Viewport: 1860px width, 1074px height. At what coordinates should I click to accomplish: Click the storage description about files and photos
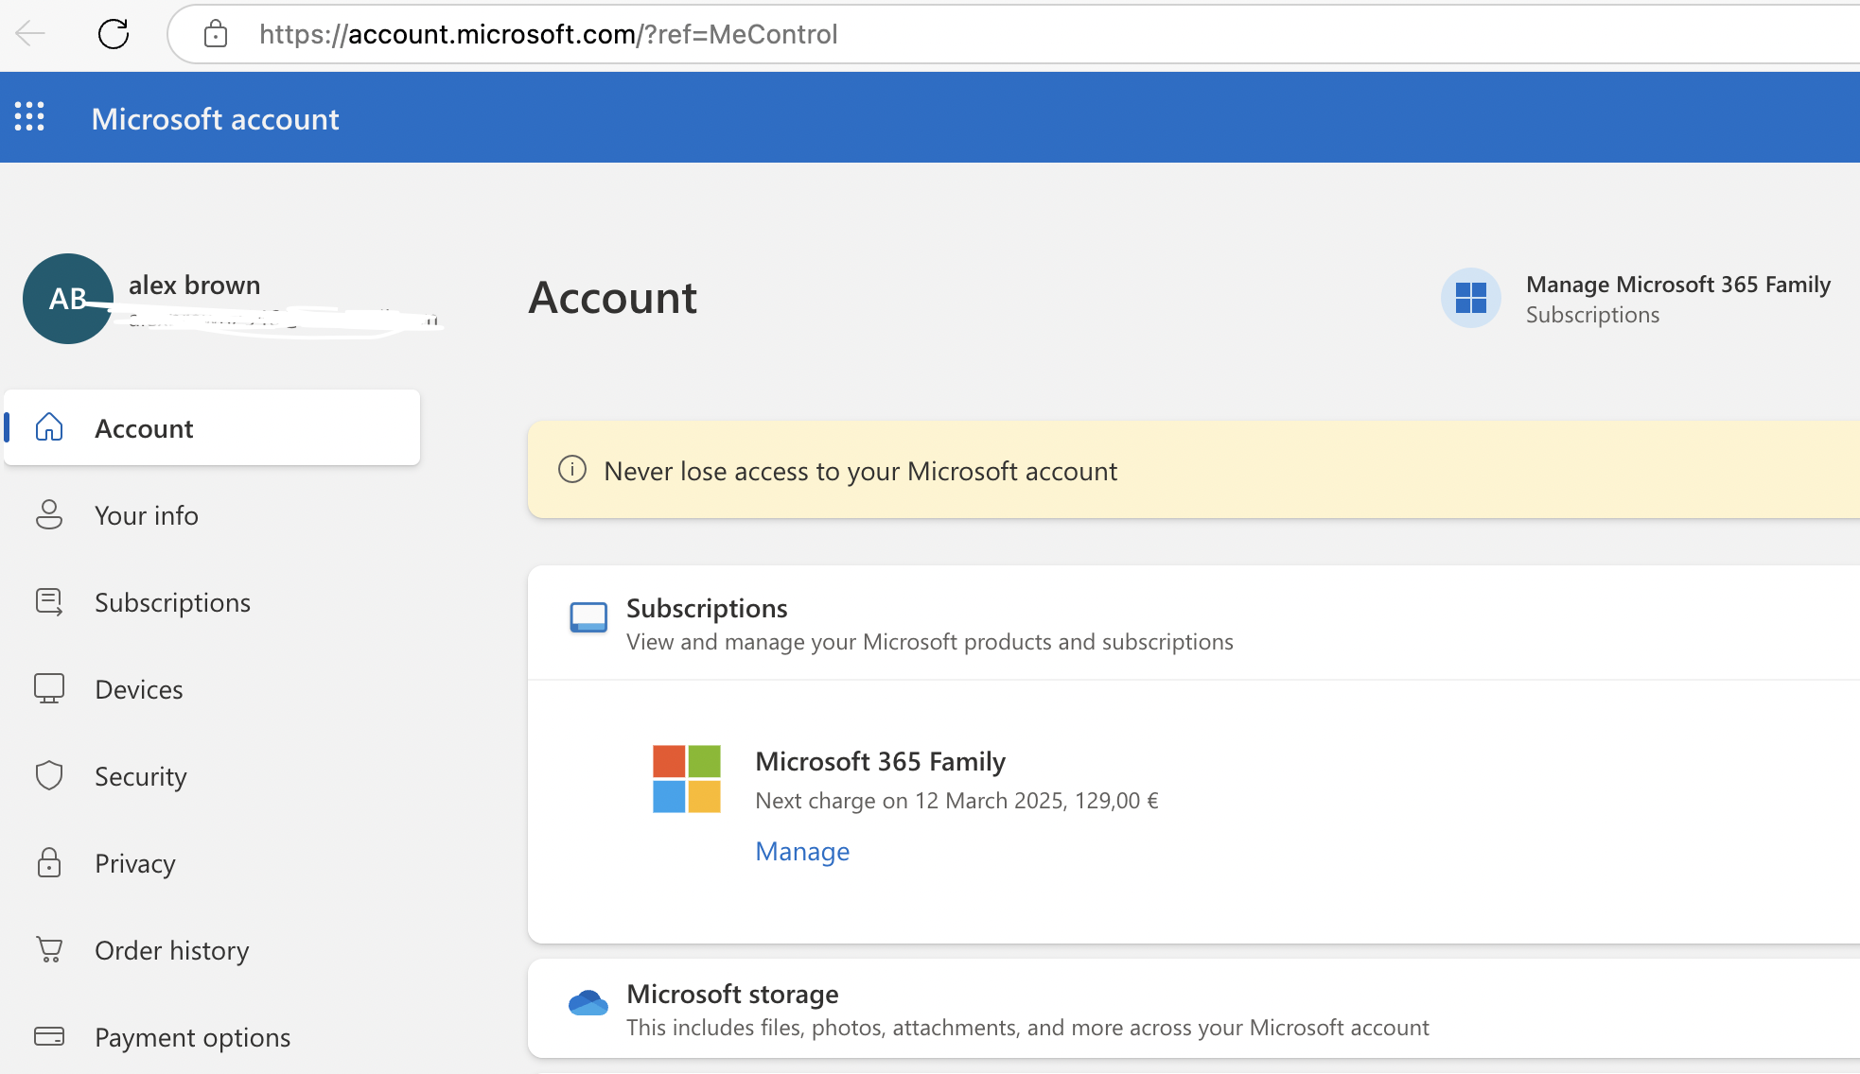point(1027,1027)
